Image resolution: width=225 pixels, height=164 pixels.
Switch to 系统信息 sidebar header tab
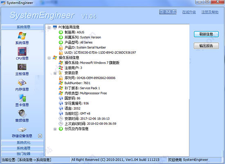click(x=22, y=27)
